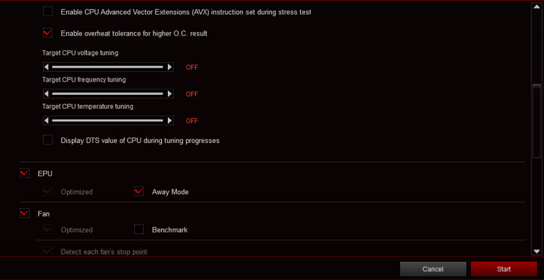Click the Start button
Image resolution: width=544 pixels, height=280 pixels.
[504, 269]
